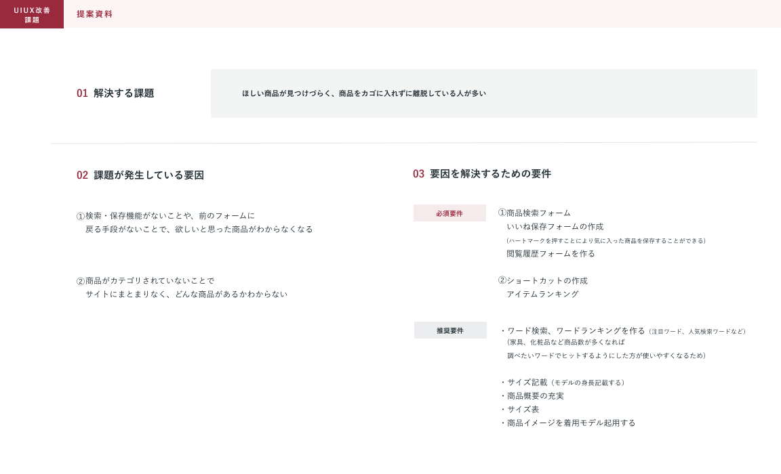
Task: Click the 01 解決する課題 heading
Action: pyautogui.click(x=115, y=93)
